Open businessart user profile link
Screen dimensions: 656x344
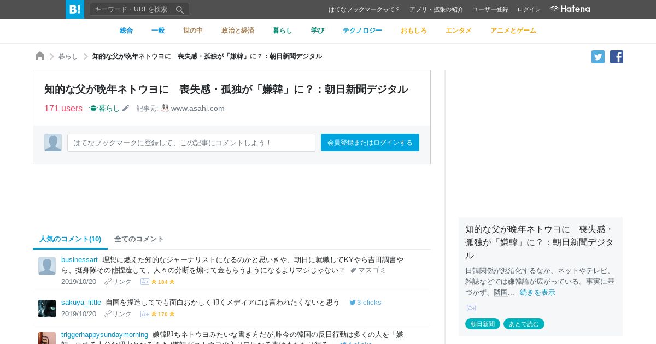[x=79, y=259]
